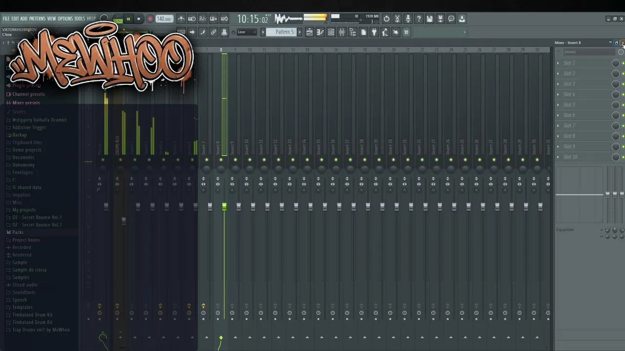The height and width of the screenshot is (351, 625).
Task: Expand the Slot 3 arrow in mixer
Action: (x=558, y=84)
